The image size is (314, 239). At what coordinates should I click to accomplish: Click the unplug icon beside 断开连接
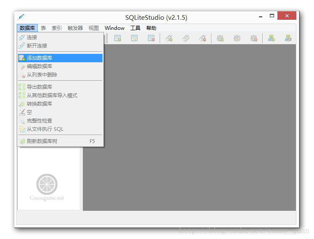tap(22, 46)
